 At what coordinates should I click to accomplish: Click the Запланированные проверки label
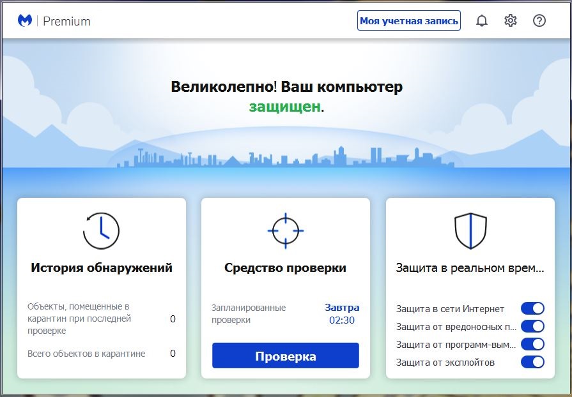click(x=249, y=313)
